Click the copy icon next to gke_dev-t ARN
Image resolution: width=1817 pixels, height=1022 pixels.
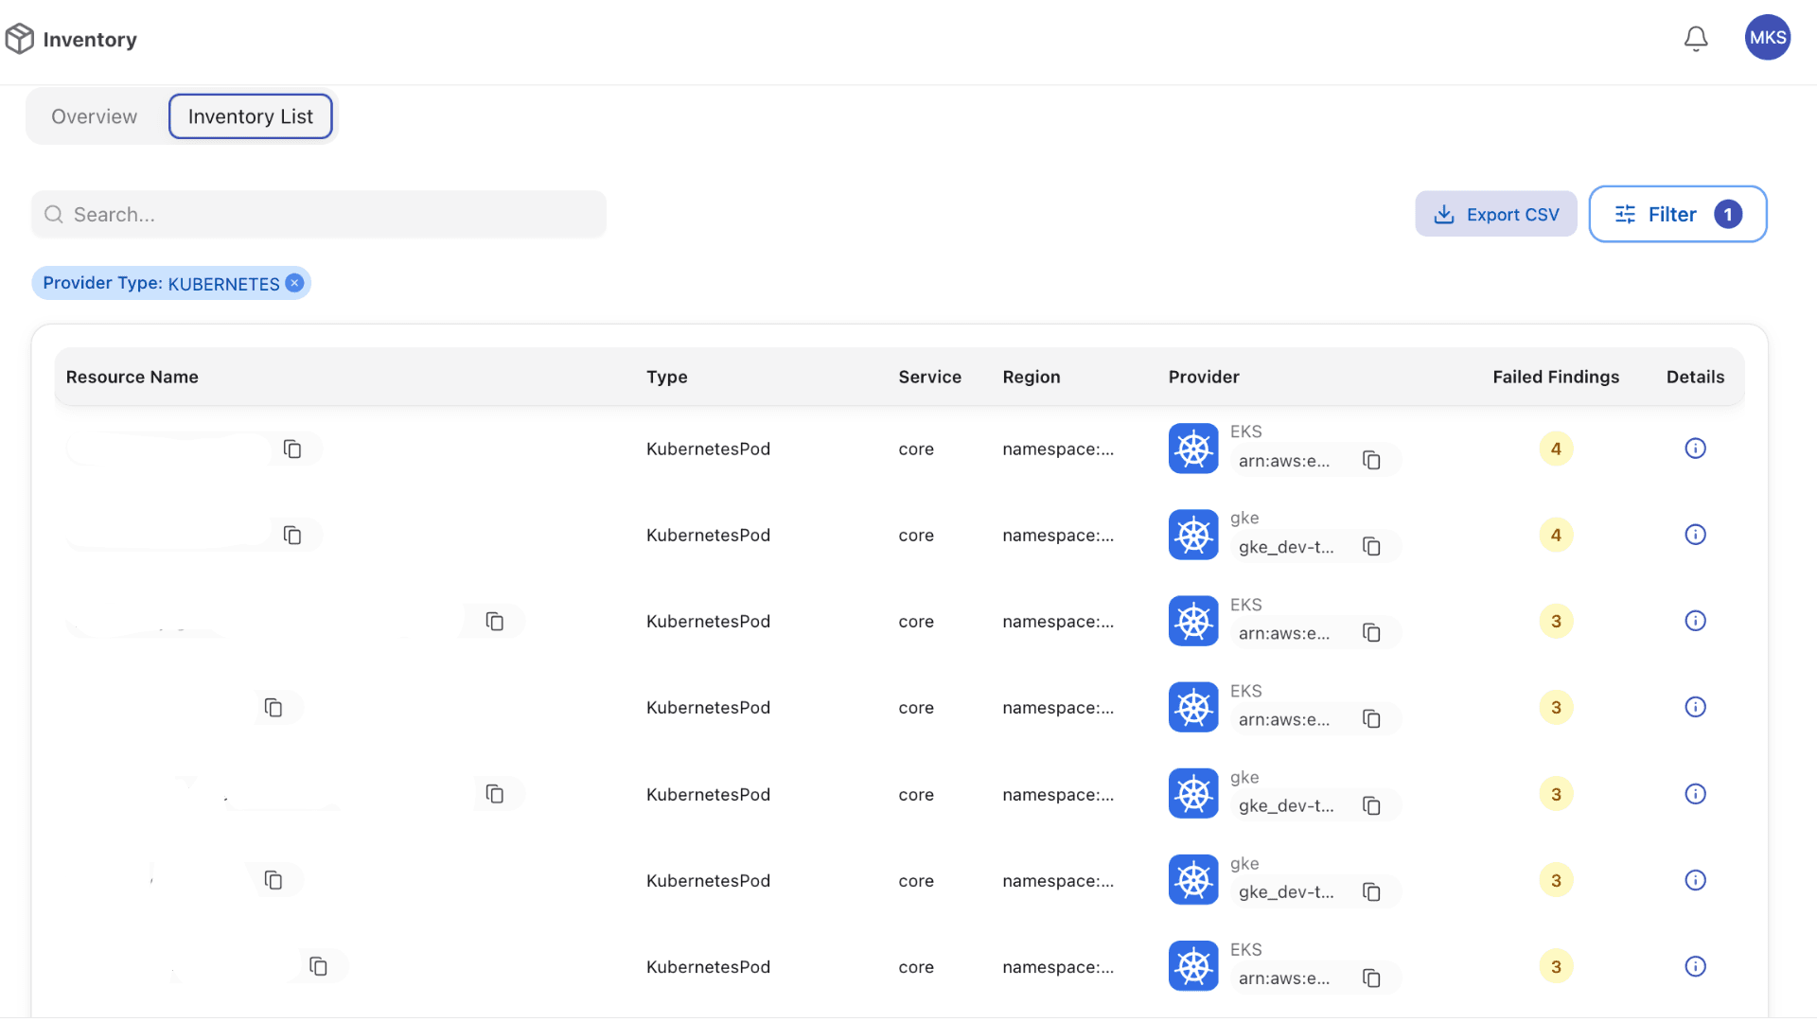coord(1372,546)
